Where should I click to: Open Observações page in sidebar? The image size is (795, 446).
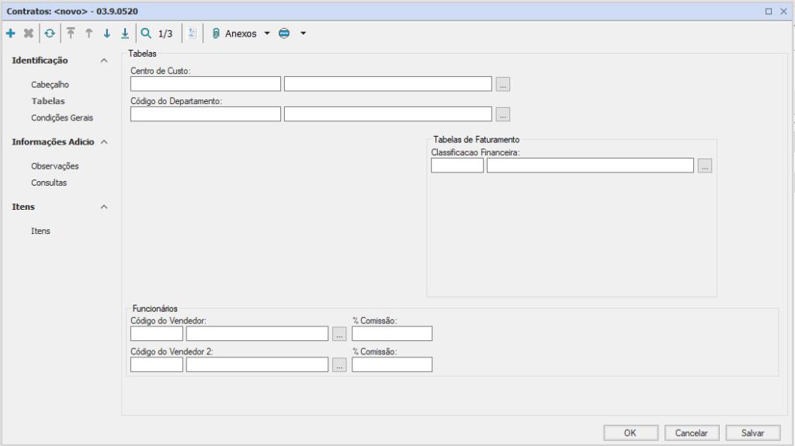click(x=55, y=166)
